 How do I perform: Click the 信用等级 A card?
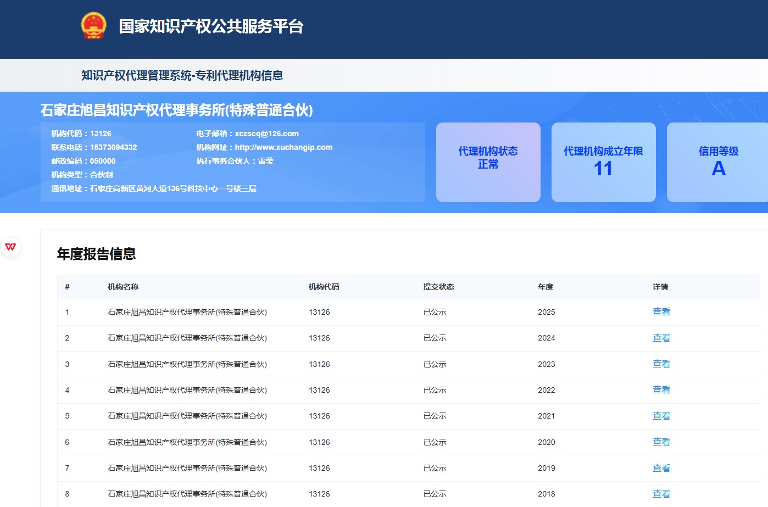pos(717,162)
